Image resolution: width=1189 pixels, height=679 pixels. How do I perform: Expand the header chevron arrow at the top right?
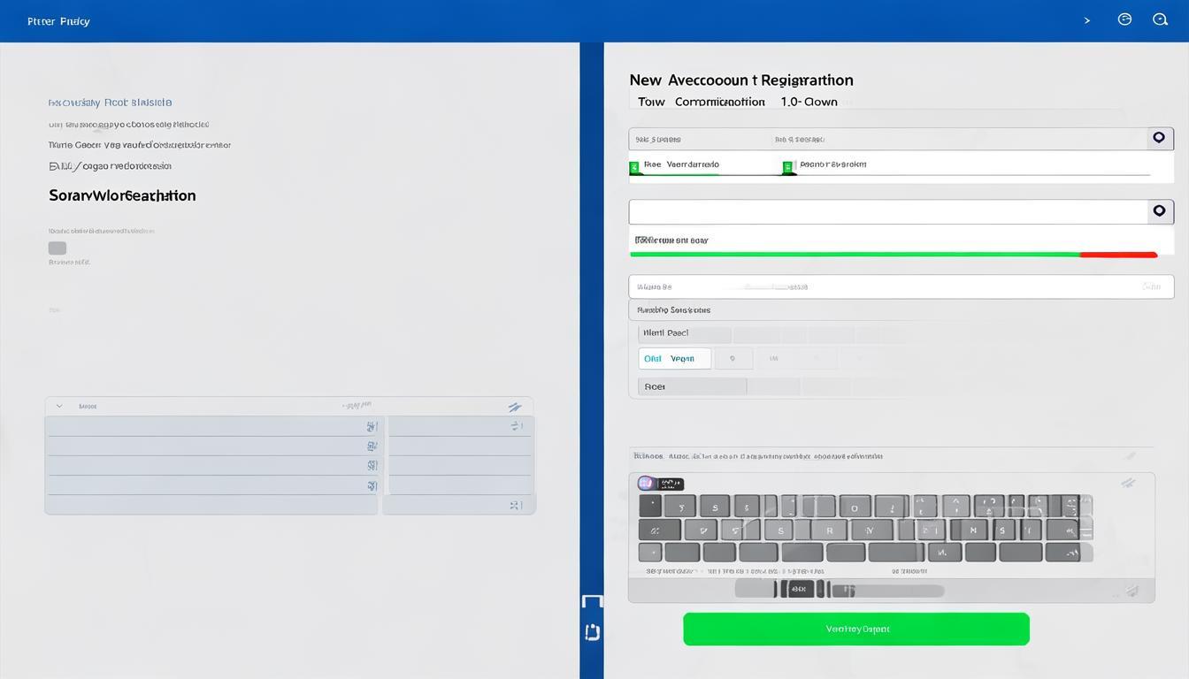pyautogui.click(x=1087, y=20)
